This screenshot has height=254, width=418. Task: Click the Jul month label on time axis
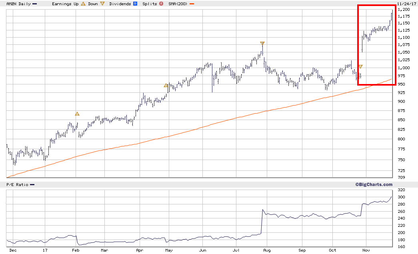click(236, 250)
